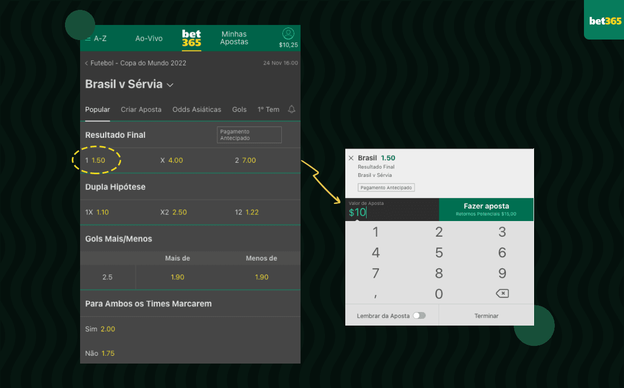Click the notification bell icon
The width and height of the screenshot is (624, 388).
click(x=292, y=109)
